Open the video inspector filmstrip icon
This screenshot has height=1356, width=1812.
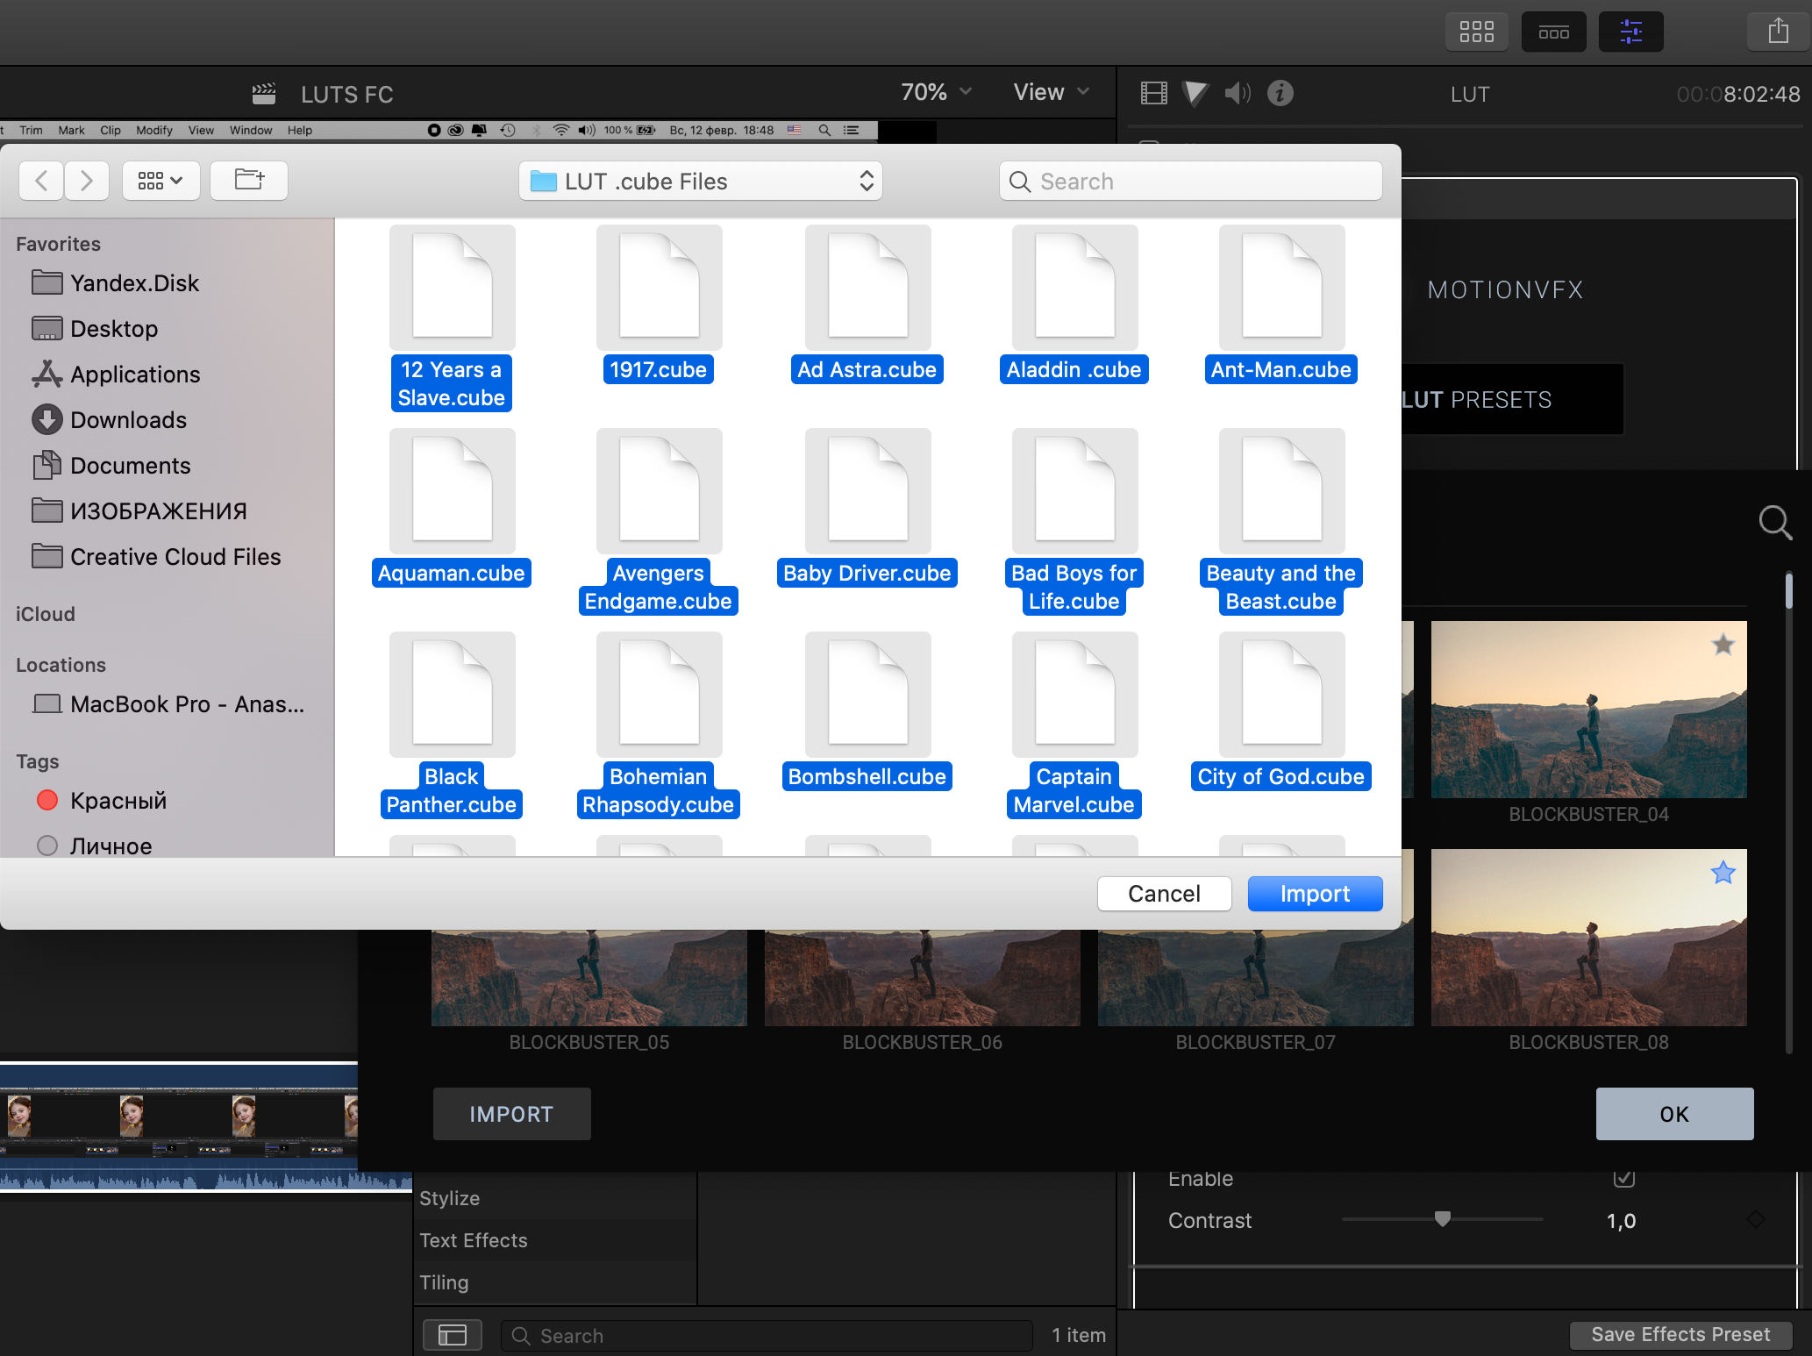pos(1153,93)
